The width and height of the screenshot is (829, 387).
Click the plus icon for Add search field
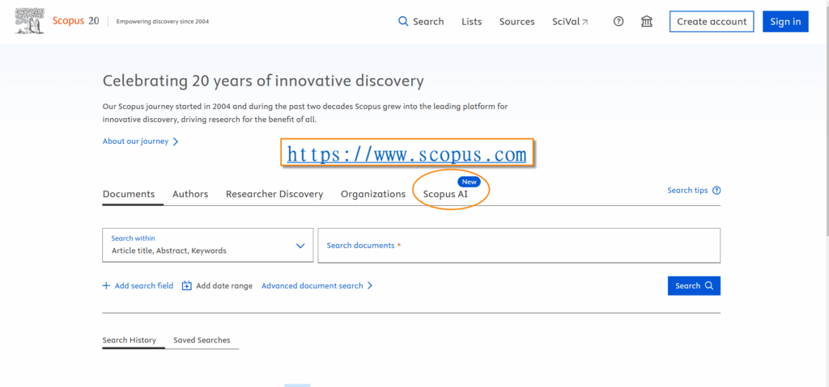106,286
